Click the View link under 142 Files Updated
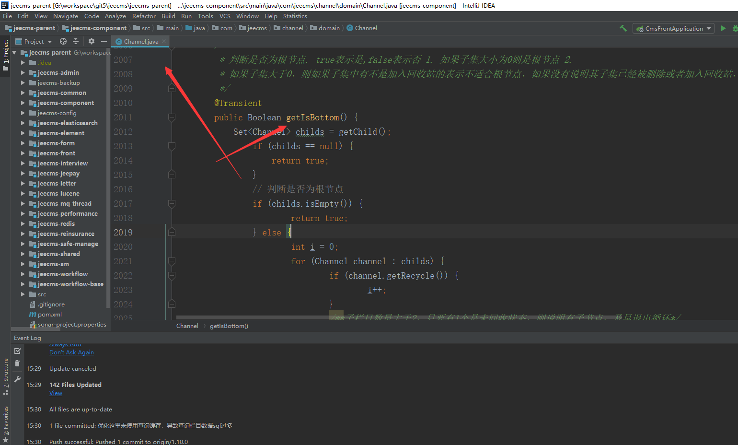Viewport: 738px width, 445px height. click(x=56, y=393)
